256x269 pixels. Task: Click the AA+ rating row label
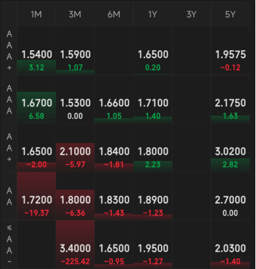tap(9, 148)
